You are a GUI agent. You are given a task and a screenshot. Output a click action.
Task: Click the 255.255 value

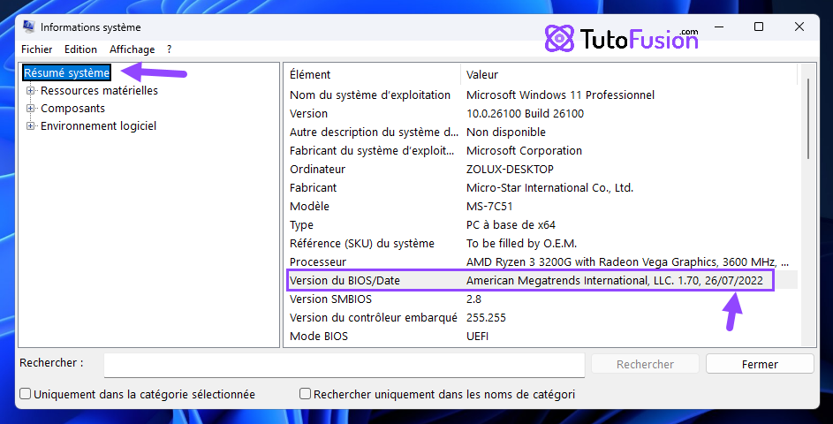click(486, 318)
